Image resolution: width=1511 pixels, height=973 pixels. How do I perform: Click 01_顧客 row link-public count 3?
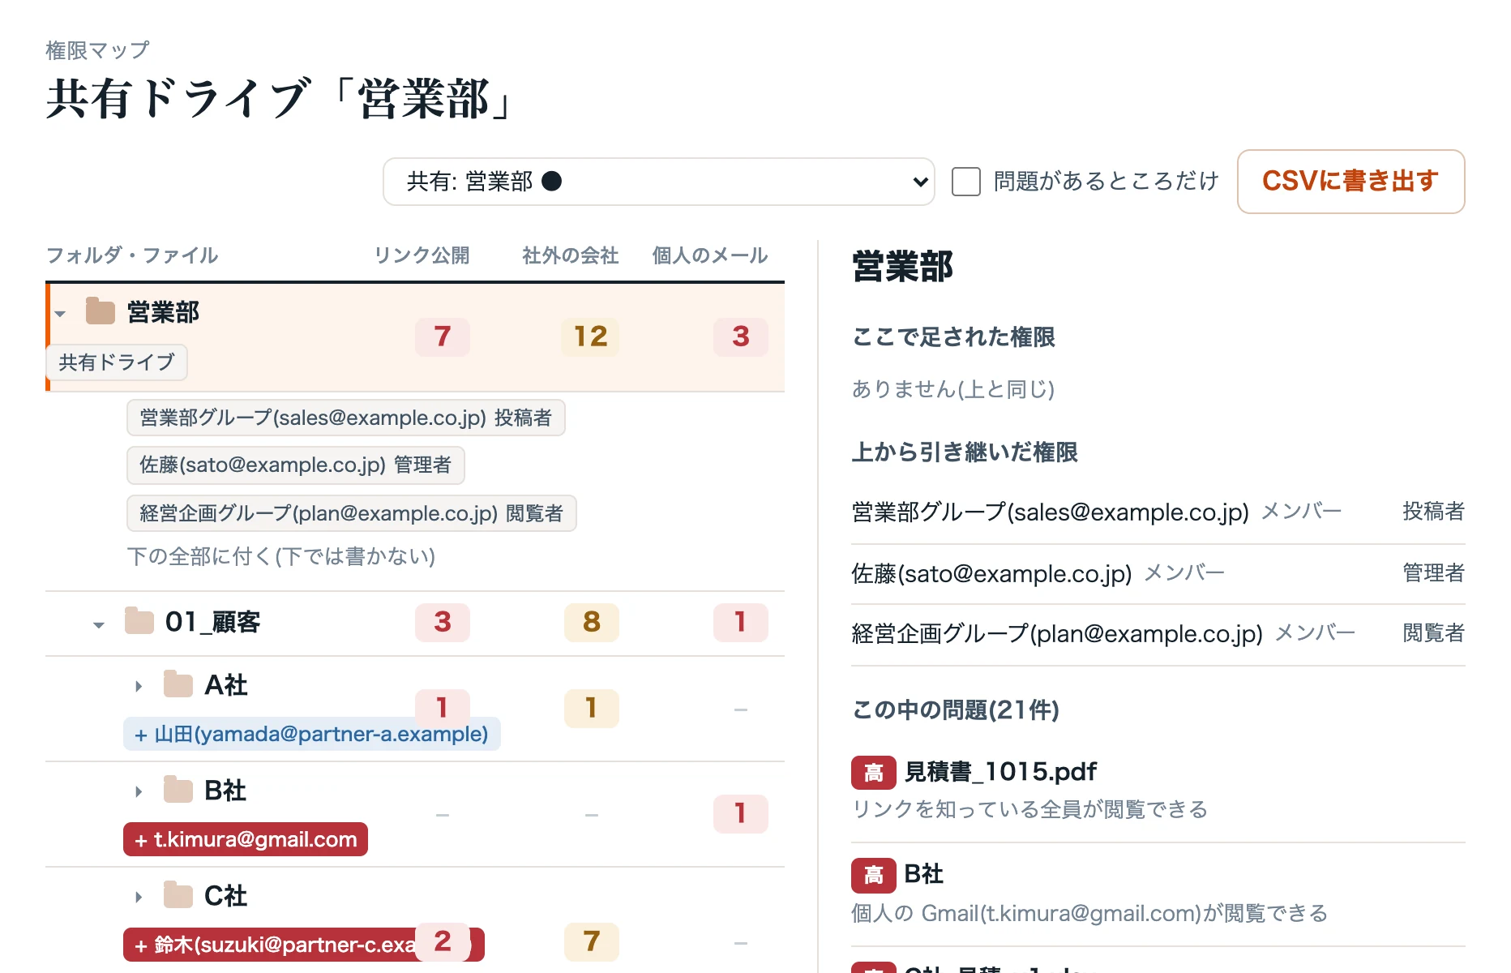[442, 622]
